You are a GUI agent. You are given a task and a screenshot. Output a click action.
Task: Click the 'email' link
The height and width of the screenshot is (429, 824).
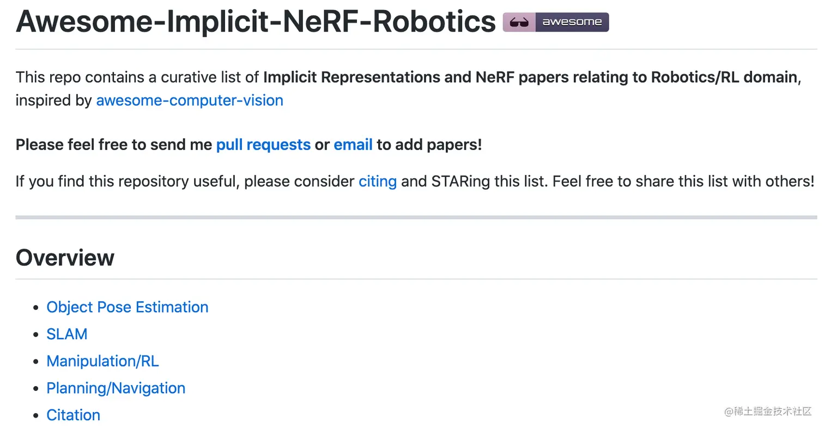click(x=353, y=145)
